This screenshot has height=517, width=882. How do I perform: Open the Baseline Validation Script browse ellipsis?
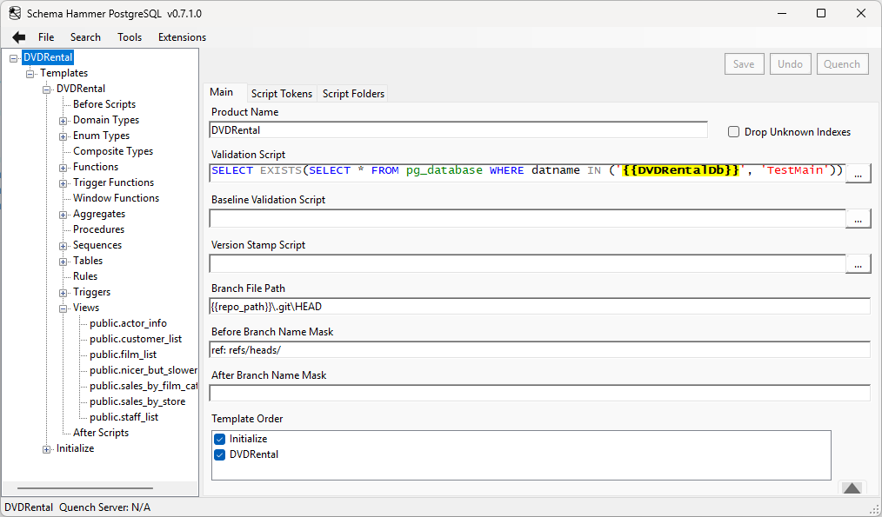click(858, 218)
